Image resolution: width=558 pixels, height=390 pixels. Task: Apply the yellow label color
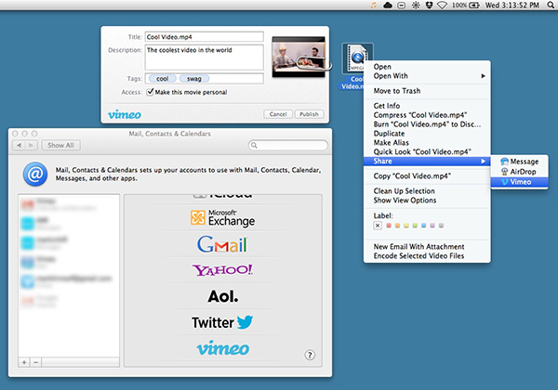coord(406,226)
